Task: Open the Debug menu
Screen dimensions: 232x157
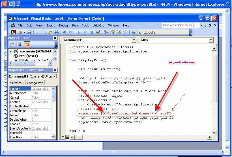Action: click(x=63, y=25)
